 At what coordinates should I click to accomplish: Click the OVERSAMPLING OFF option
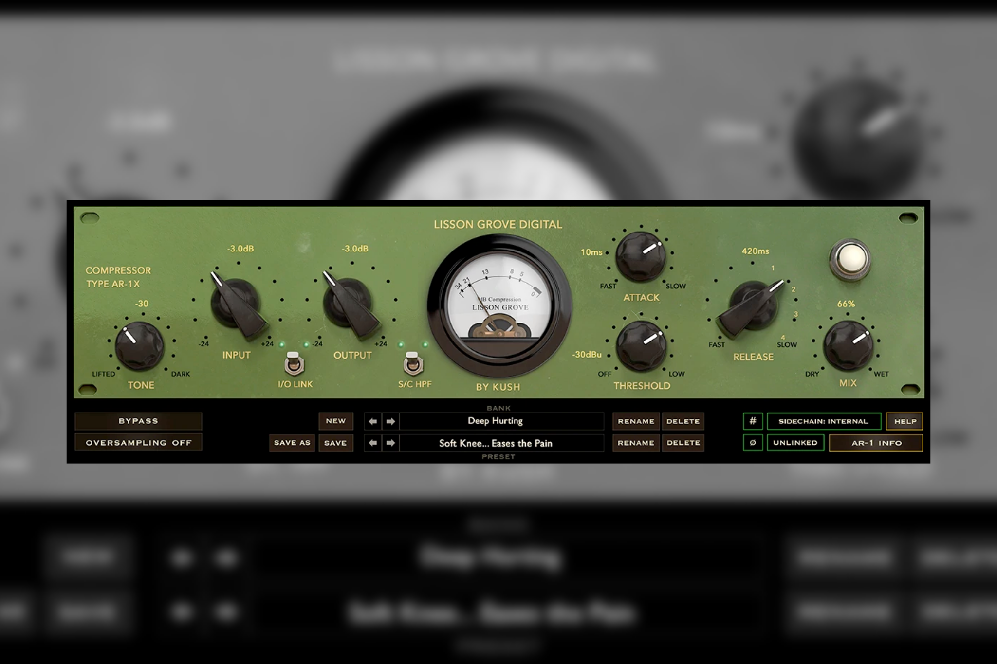coord(138,443)
